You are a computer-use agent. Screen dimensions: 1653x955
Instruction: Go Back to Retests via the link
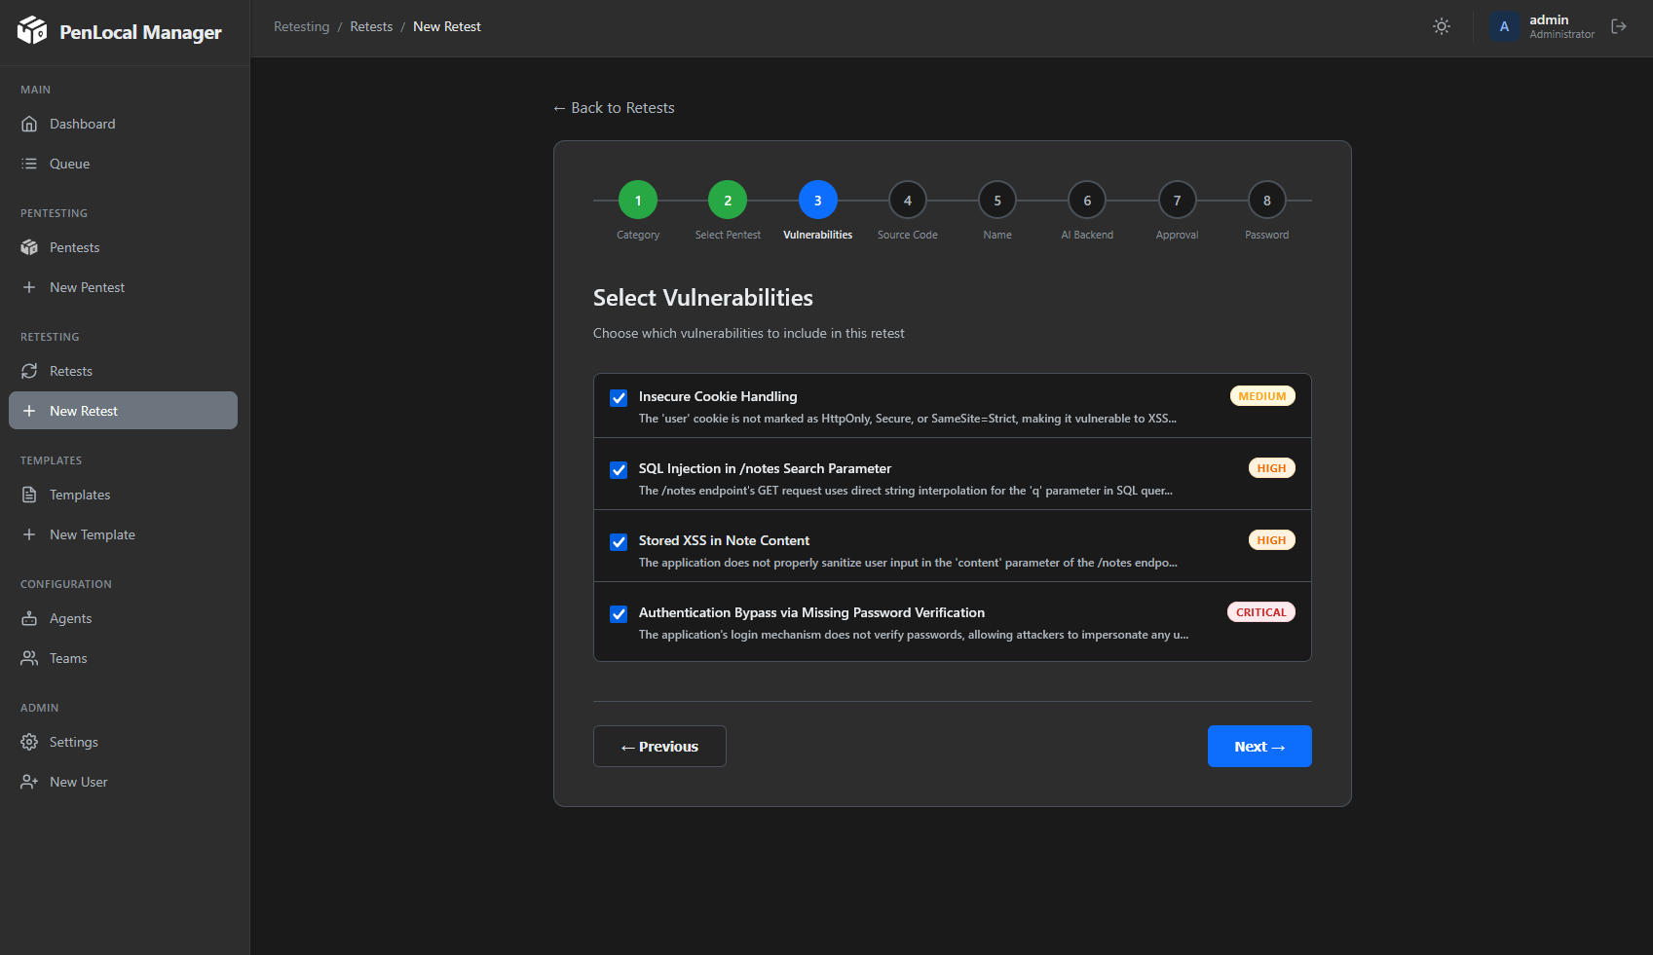(x=614, y=107)
